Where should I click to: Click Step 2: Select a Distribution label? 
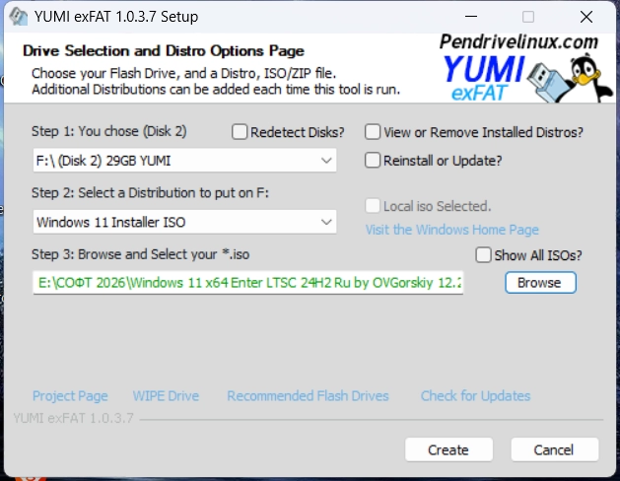(x=150, y=193)
